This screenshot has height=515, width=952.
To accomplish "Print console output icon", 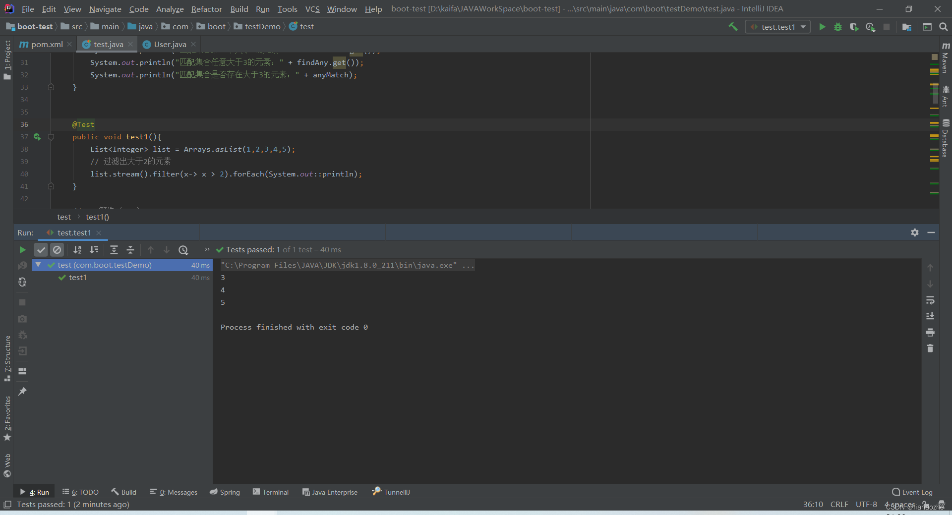I will pyautogui.click(x=930, y=333).
